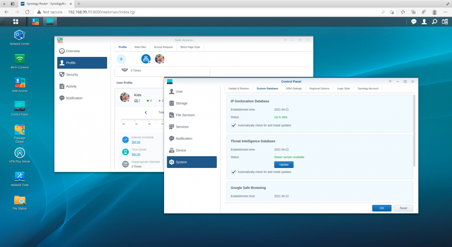This screenshot has height=247, width=452.
Task: Open the SRM main menu grid
Action: click(15, 22)
